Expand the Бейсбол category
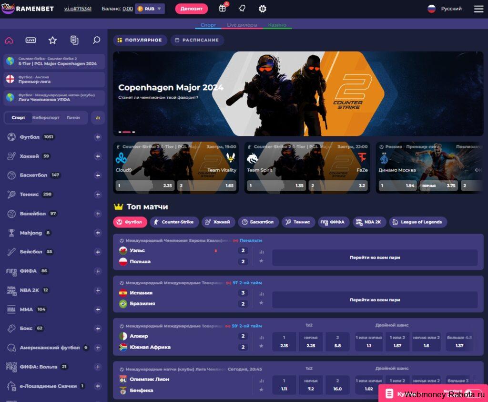 point(98,252)
